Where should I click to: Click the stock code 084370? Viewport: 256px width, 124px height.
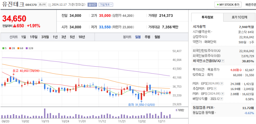tap(31, 5)
